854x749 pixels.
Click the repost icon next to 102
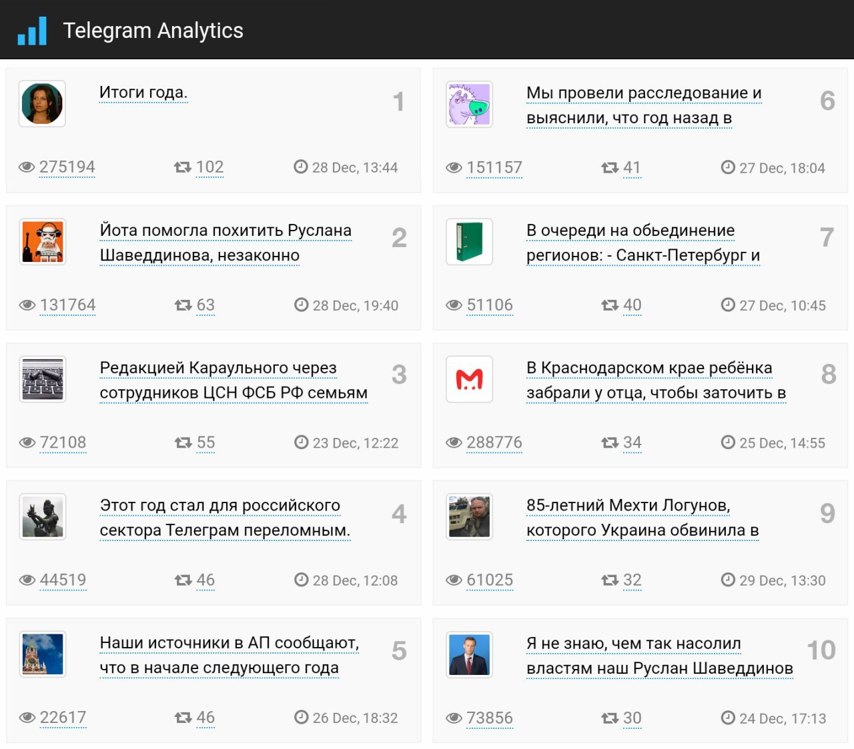(x=182, y=167)
